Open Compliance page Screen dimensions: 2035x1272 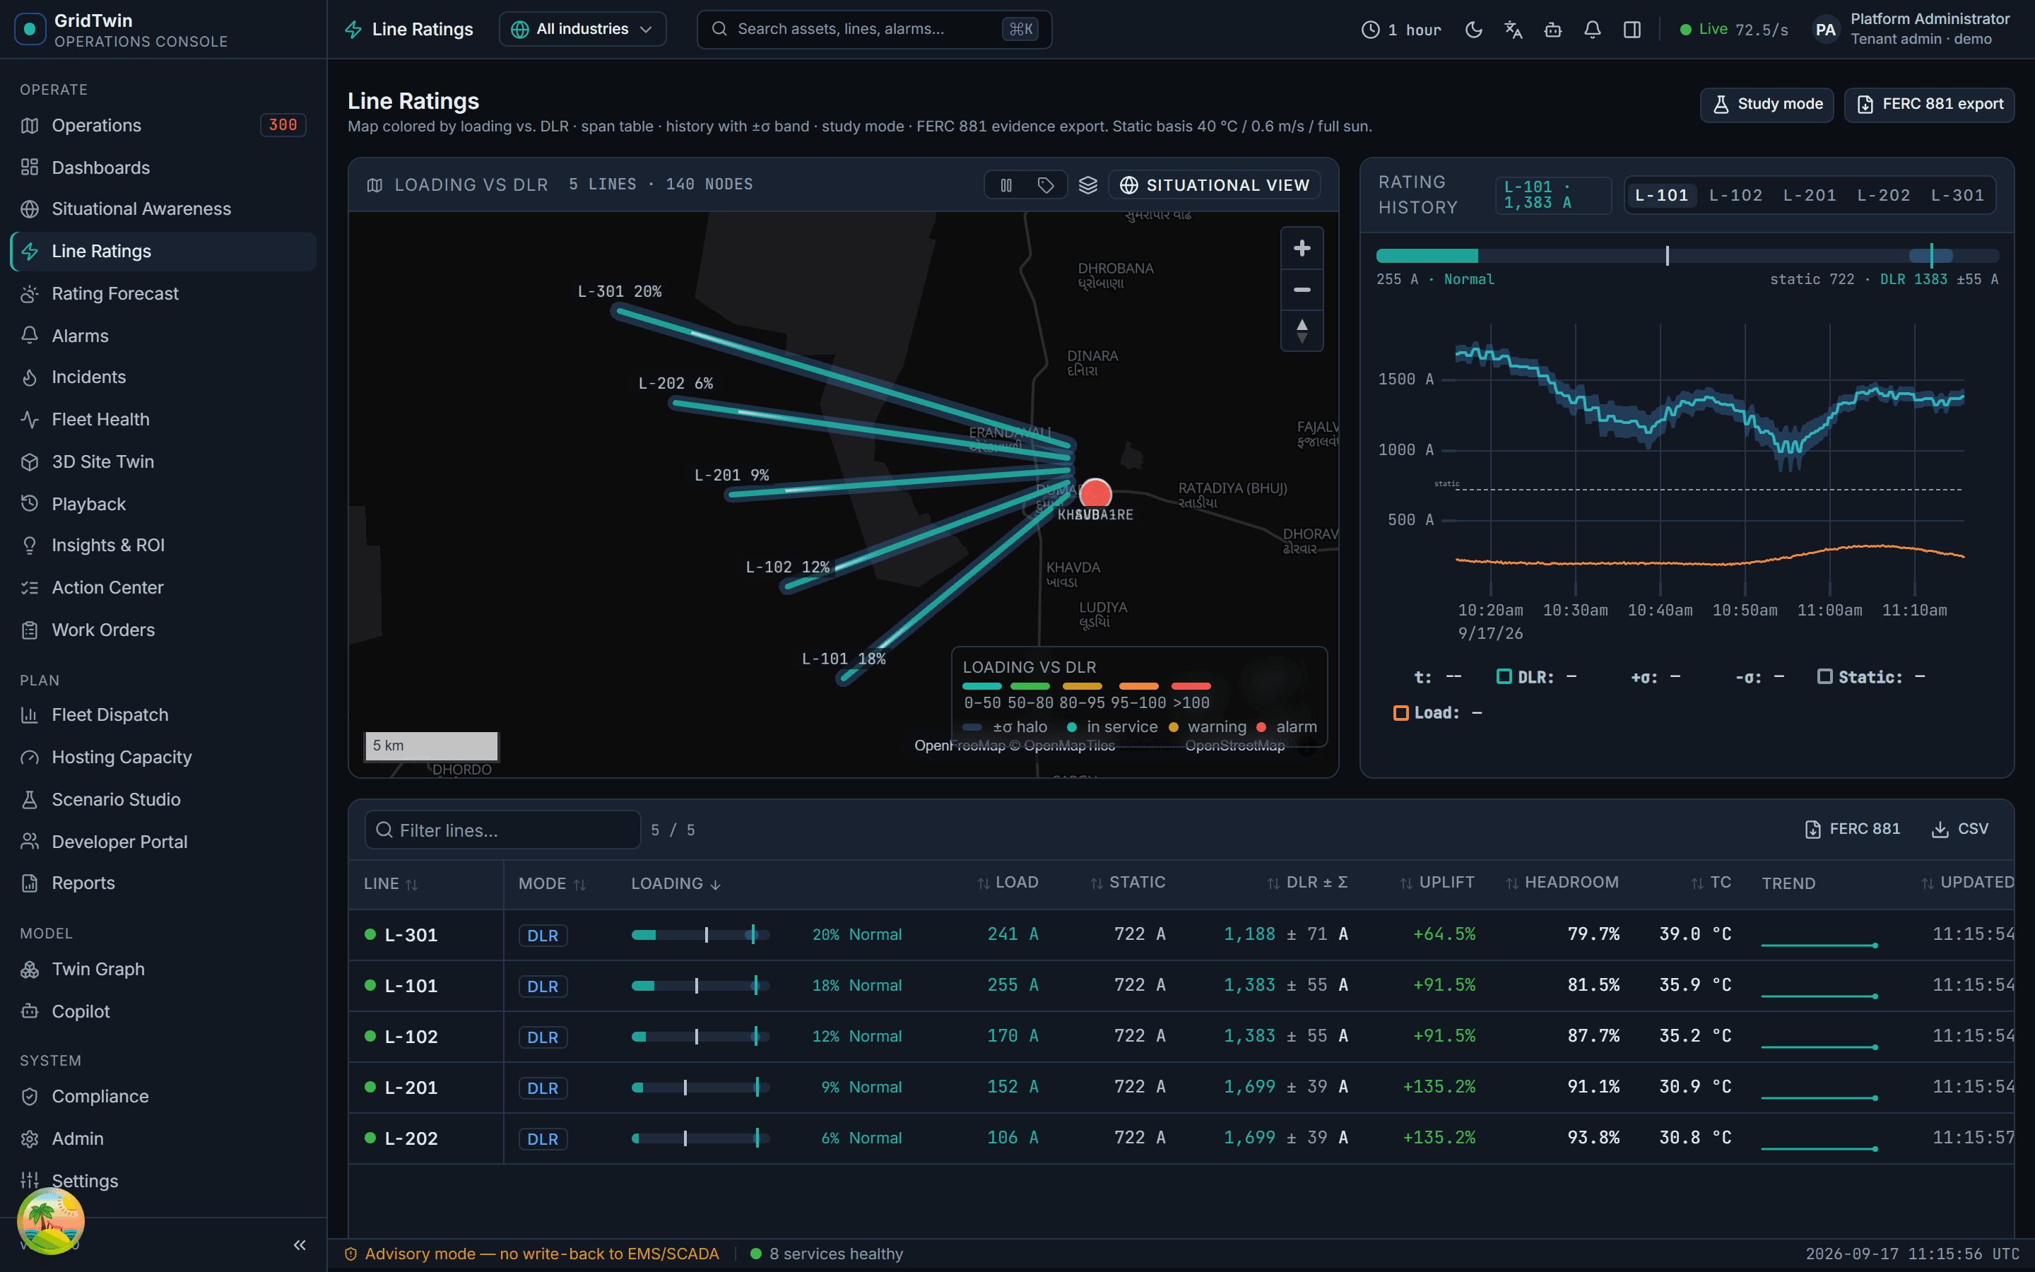pyautogui.click(x=163, y=1096)
